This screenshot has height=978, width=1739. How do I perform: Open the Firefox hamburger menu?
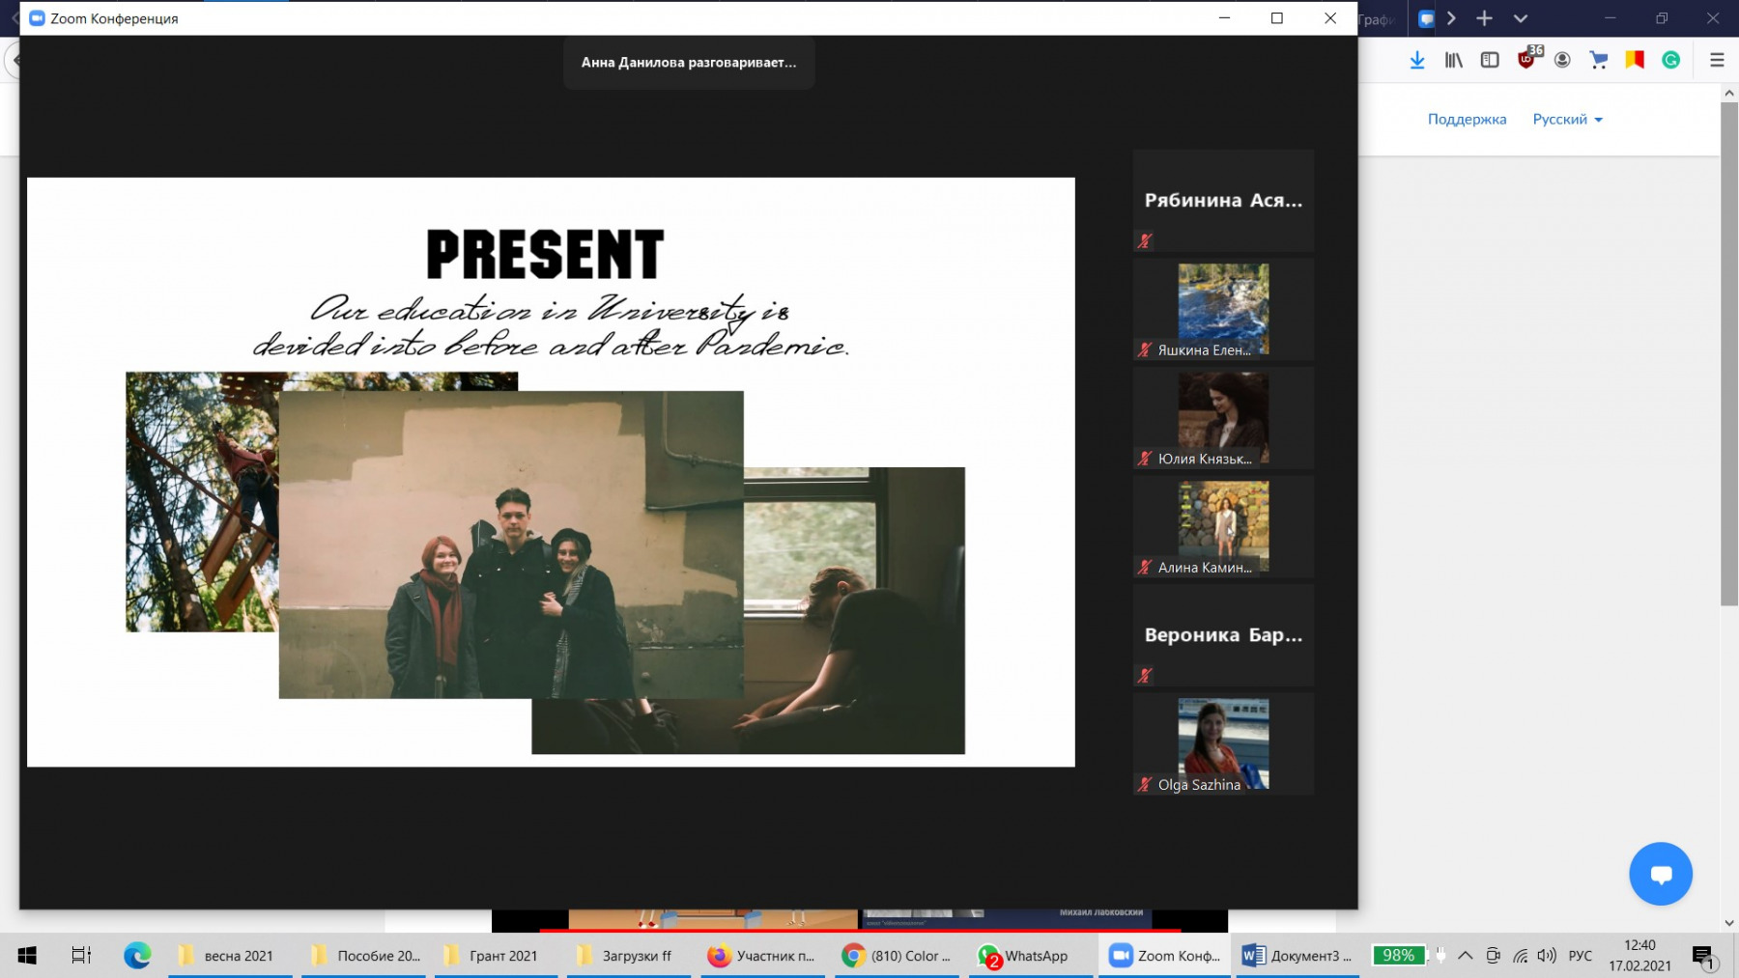pyautogui.click(x=1717, y=60)
